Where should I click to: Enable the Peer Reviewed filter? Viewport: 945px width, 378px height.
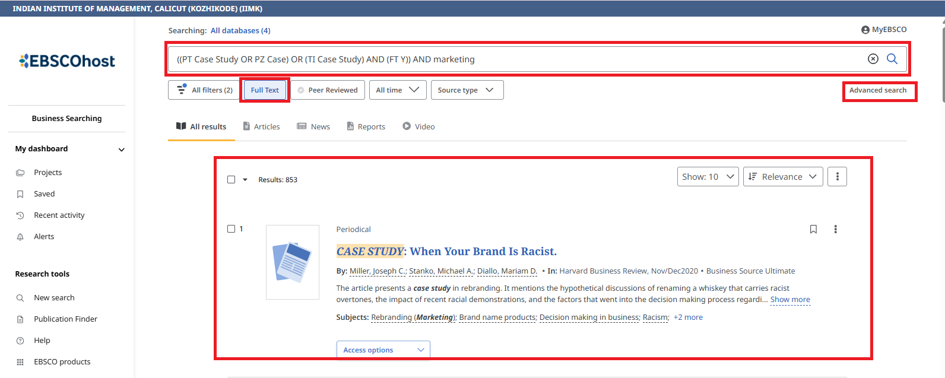[x=327, y=90]
